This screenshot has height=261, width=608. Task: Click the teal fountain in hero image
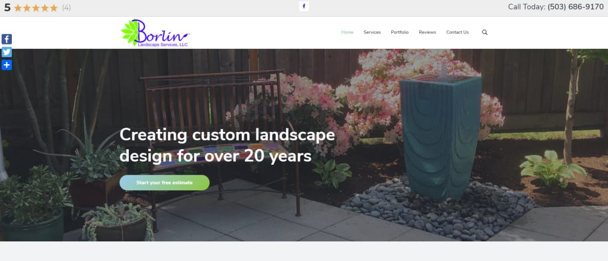[x=441, y=137]
